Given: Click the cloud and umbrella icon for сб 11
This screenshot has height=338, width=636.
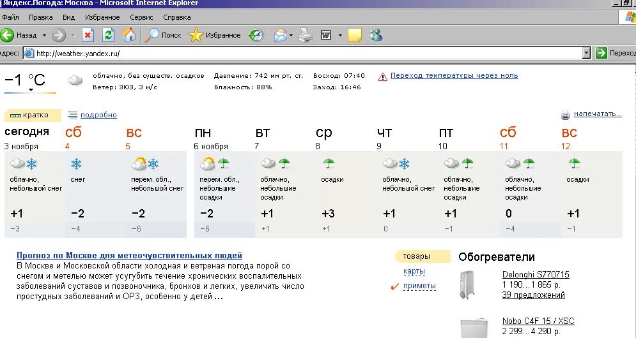Looking at the screenshot, I should tap(520, 163).
